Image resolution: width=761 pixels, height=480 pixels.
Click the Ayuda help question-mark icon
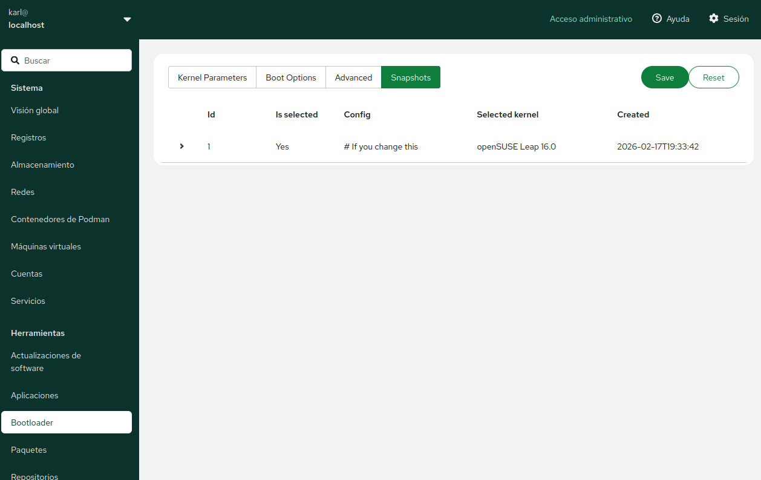click(x=656, y=19)
